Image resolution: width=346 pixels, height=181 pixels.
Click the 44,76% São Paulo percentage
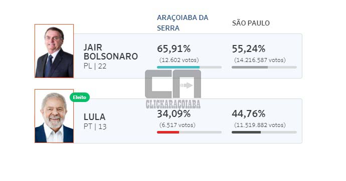pyautogui.click(x=248, y=114)
